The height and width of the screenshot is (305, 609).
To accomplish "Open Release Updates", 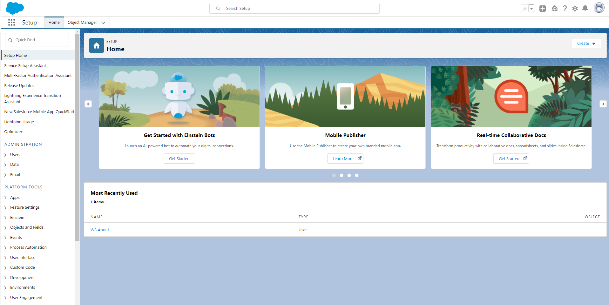I will click(x=19, y=86).
